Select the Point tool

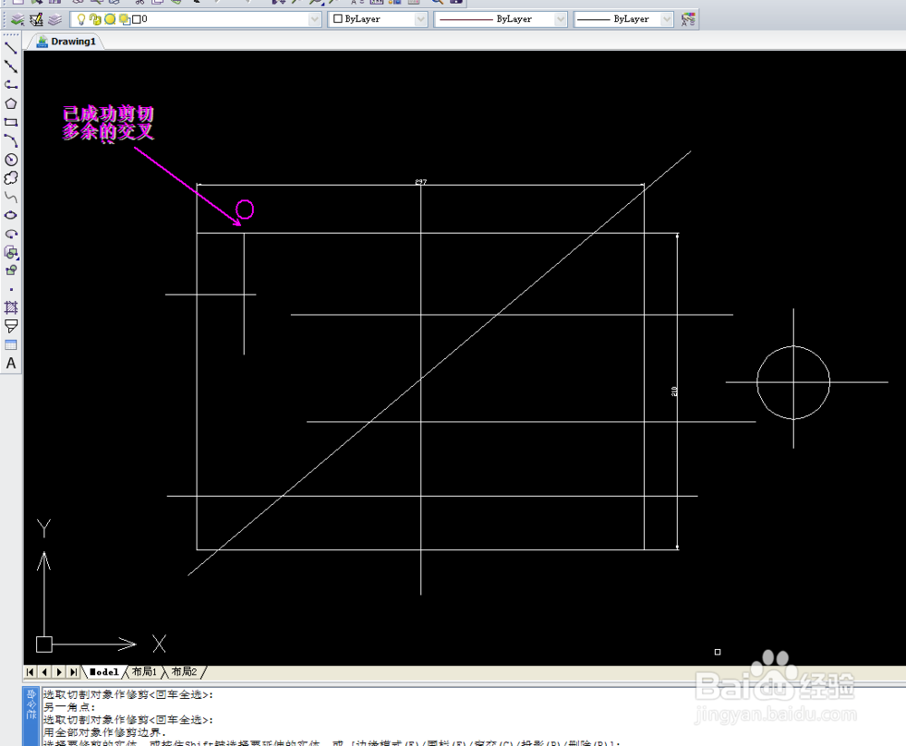(x=10, y=289)
